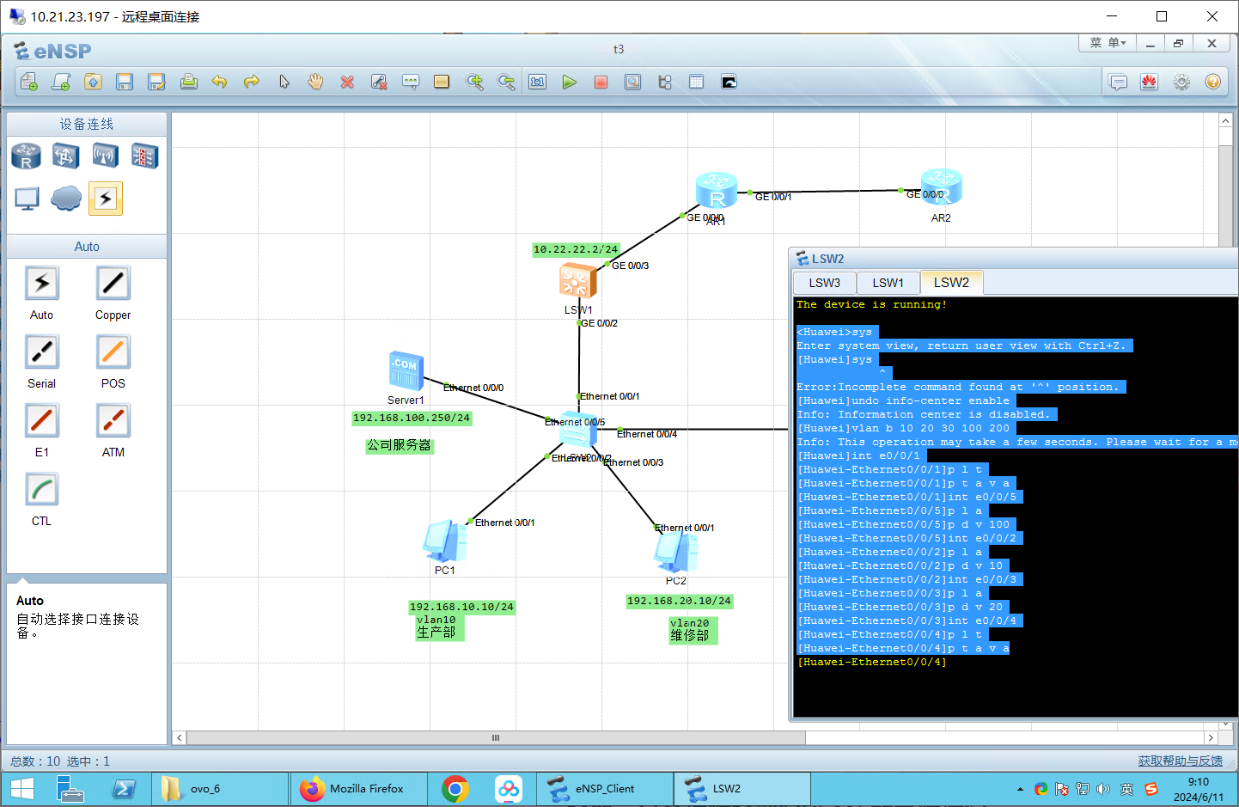Select the pointer arrow tool
Viewport: 1239px width, 807px height.
point(284,82)
